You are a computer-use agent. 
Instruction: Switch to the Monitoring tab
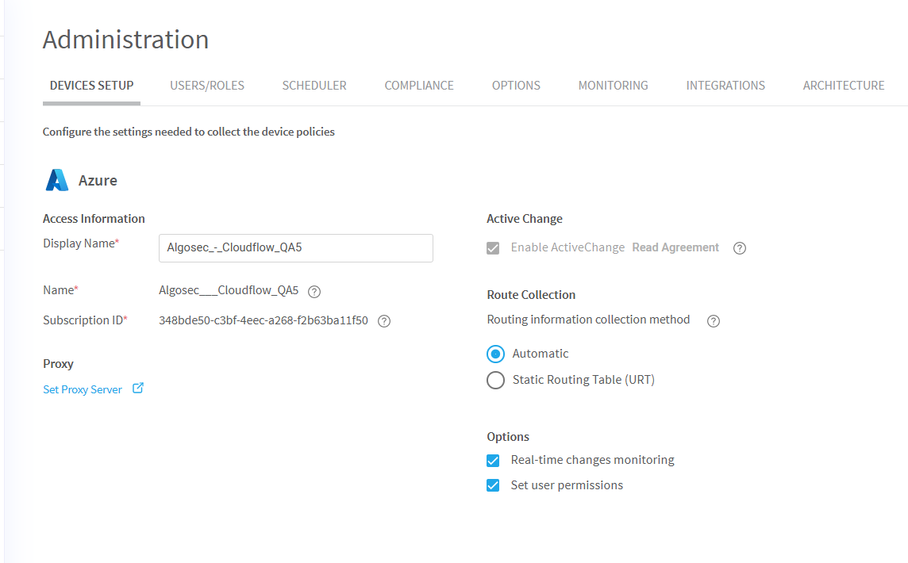(613, 86)
